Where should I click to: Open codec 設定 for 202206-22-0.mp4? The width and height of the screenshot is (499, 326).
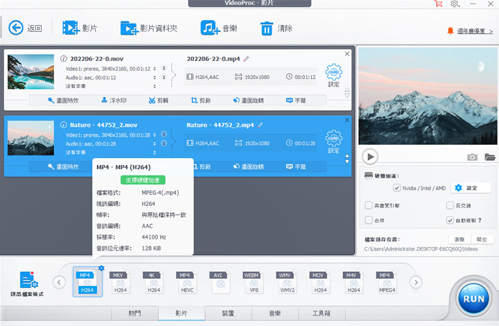(x=333, y=75)
